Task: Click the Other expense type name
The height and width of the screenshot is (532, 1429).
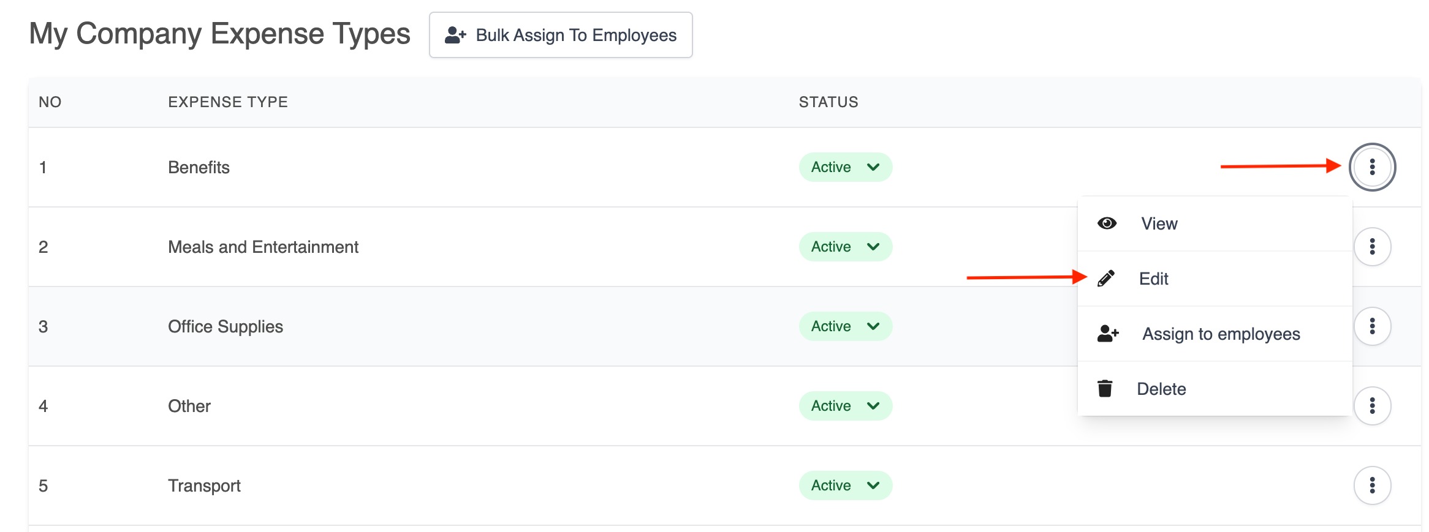Action: [189, 406]
